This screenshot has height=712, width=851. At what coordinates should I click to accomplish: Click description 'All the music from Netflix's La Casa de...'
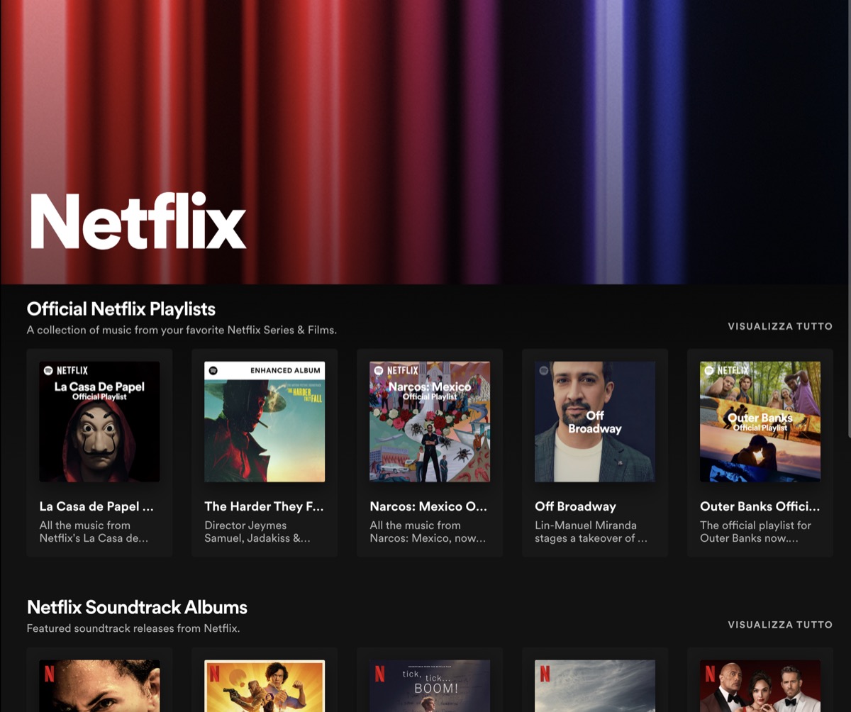point(94,532)
